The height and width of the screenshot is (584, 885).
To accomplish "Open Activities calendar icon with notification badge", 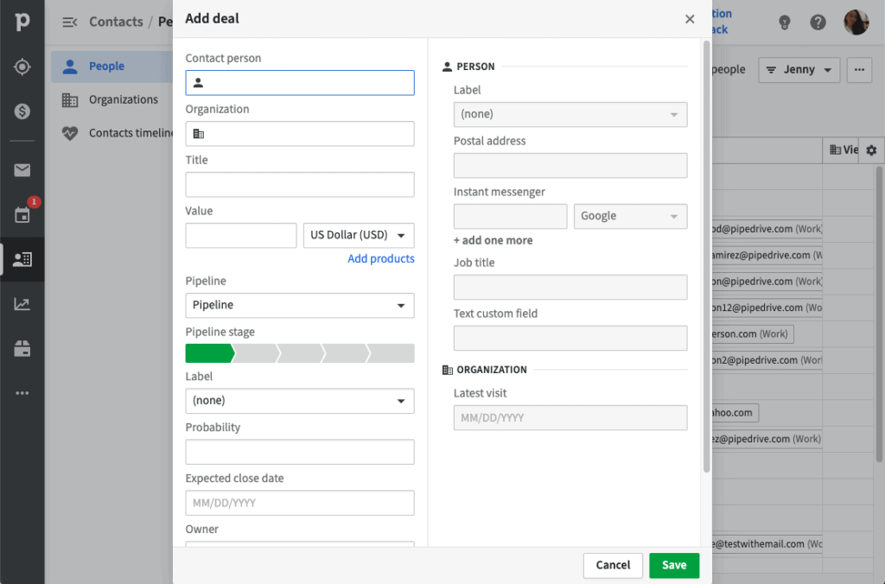I will pyautogui.click(x=22, y=214).
